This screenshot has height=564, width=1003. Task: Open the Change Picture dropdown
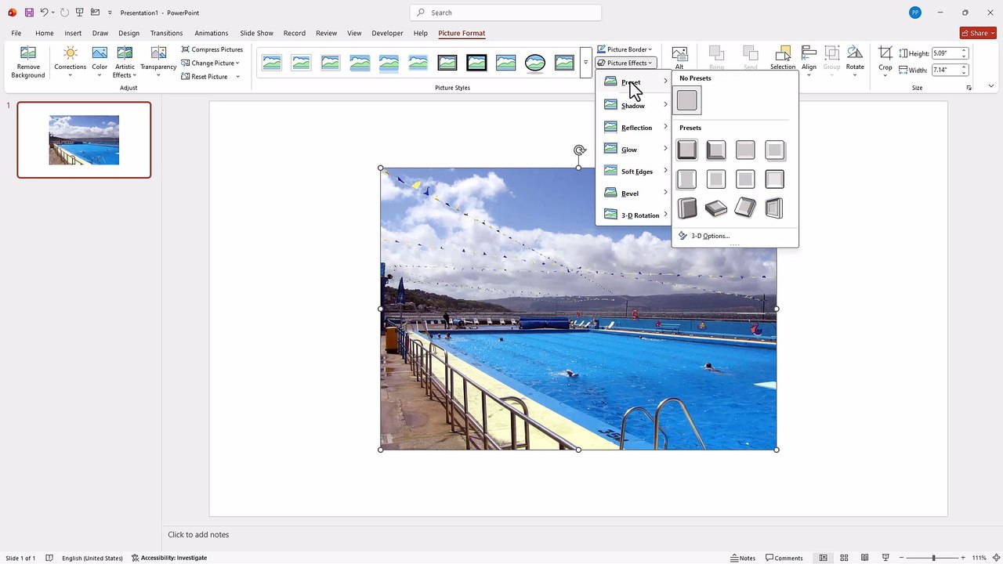click(210, 63)
